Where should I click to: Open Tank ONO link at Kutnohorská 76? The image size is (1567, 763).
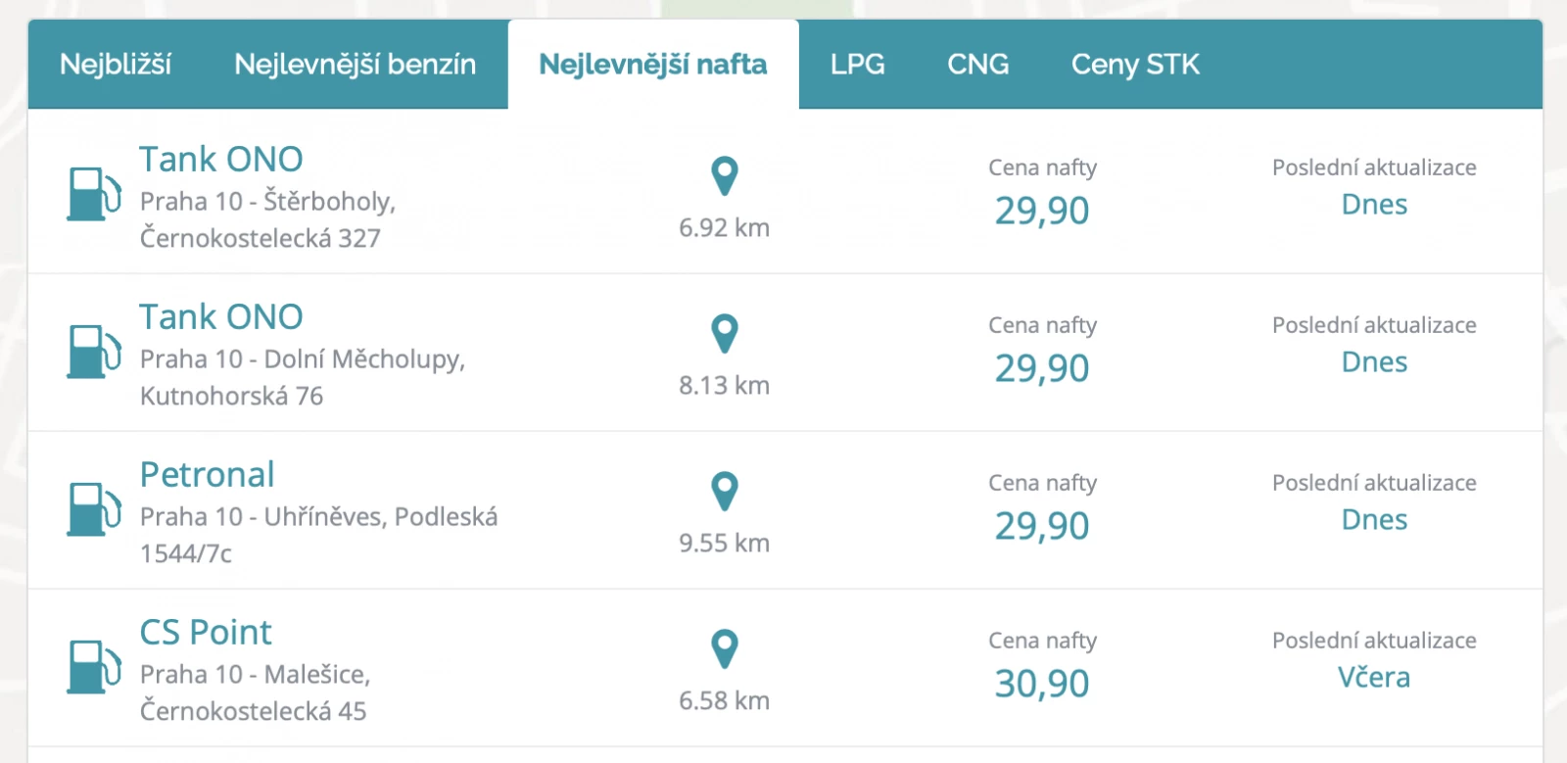tap(221, 316)
